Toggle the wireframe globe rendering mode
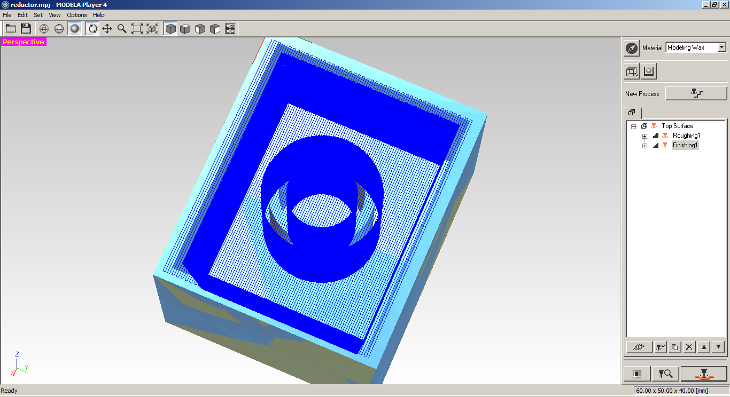Image resolution: width=730 pixels, height=397 pixels. click(x=44, y=29)
